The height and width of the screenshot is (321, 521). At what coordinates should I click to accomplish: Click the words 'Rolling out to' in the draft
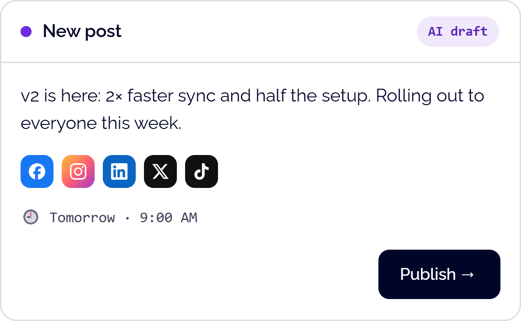430,96
